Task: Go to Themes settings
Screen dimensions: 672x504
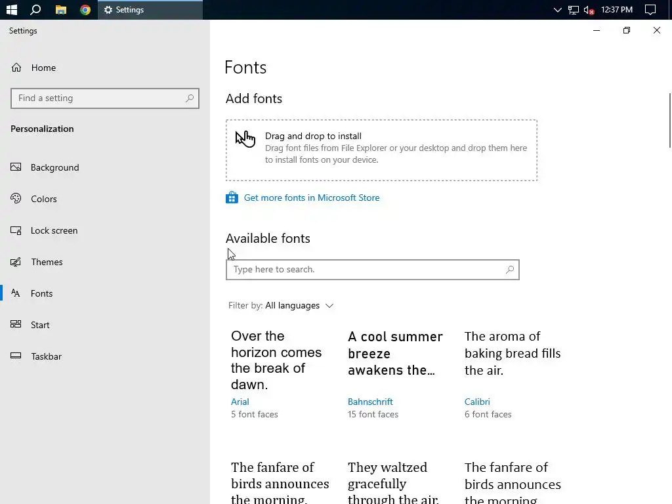Action: [47, 262]
